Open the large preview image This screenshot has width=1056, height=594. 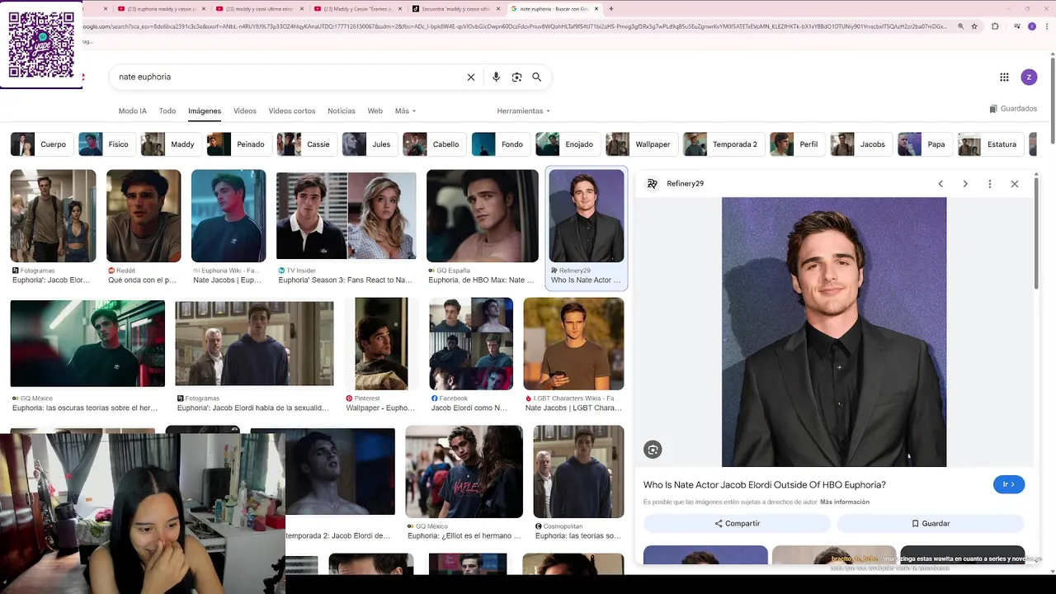(834, 332)
